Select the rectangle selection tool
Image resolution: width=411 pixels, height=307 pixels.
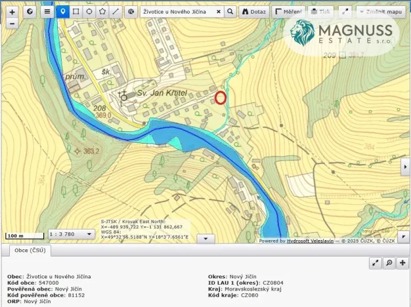click(x=76, y=12)
